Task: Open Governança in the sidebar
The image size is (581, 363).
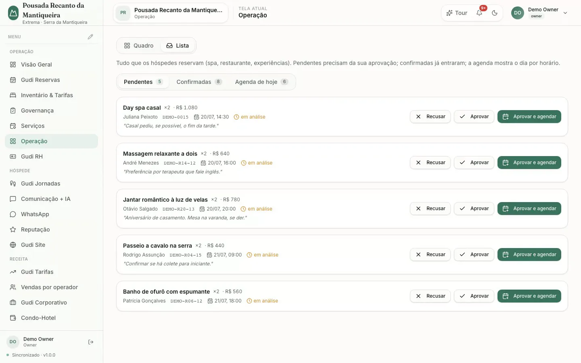Action: pos(51,111)
